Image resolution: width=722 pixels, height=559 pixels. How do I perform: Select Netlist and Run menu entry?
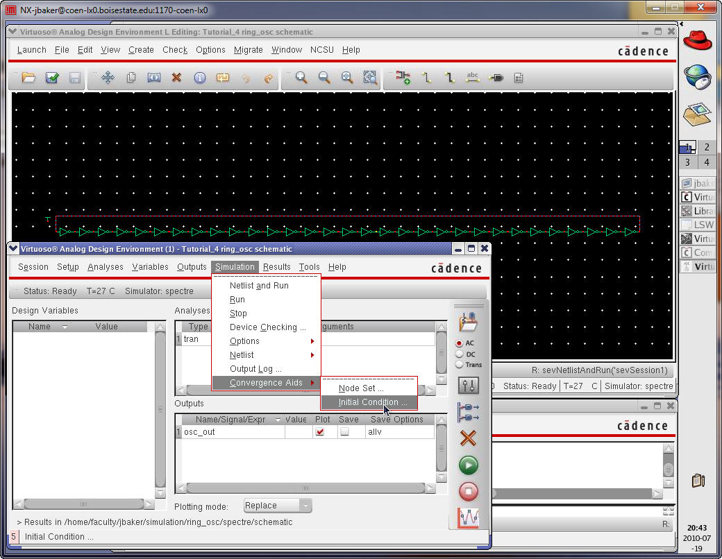pos(259,286)
